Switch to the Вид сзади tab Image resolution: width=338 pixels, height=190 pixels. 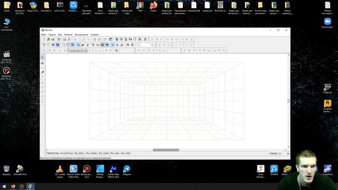point(115,153)
